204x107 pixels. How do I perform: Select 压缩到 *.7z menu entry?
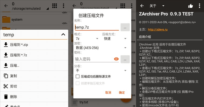point(18,55)
